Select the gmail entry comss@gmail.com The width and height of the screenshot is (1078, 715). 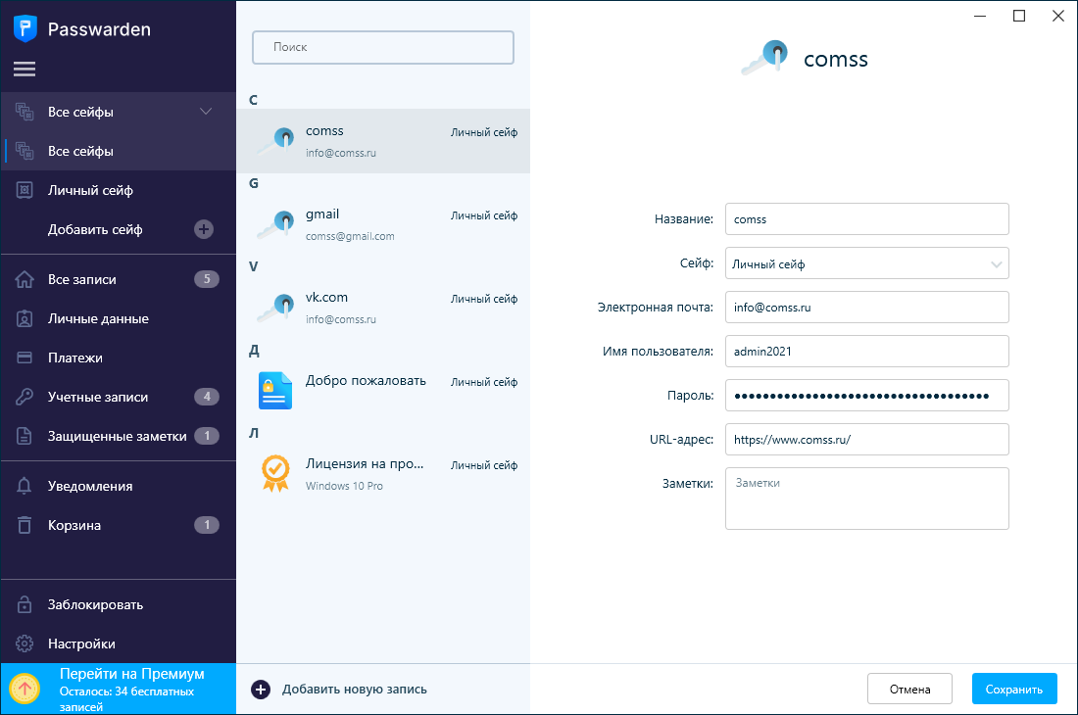pos(383,224)
